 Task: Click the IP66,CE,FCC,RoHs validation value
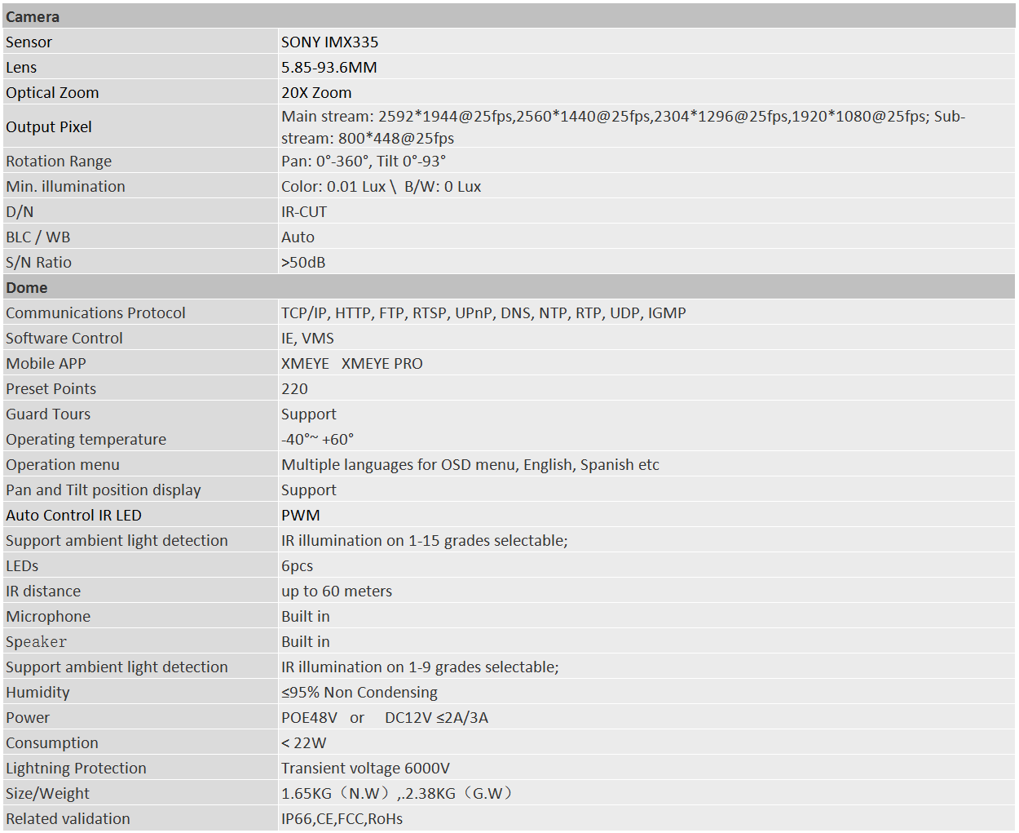point(342,818)
